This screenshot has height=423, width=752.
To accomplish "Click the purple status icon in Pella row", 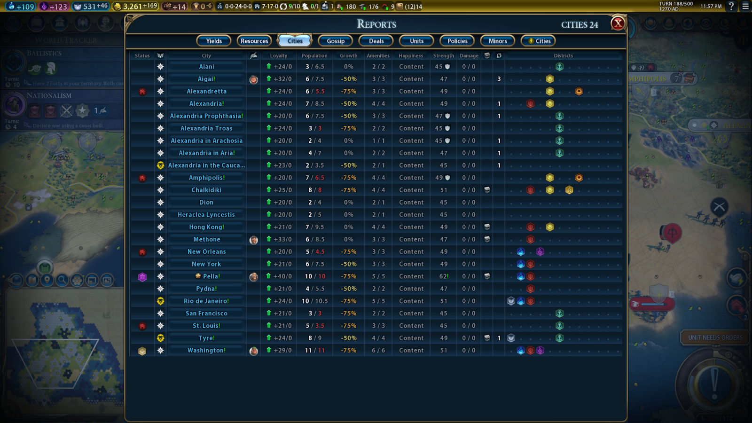I will click(x=142, y=277).
